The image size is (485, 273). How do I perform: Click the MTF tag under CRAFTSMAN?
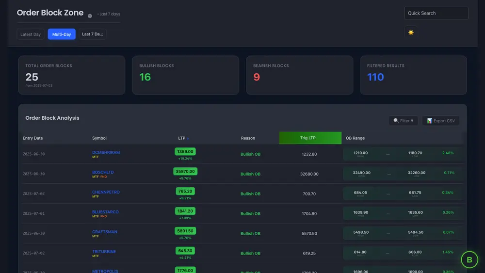click(x=95, y=236)
